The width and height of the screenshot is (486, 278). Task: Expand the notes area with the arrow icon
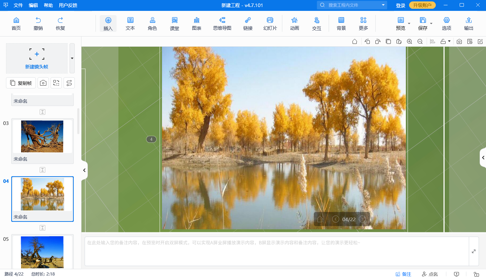474,251
